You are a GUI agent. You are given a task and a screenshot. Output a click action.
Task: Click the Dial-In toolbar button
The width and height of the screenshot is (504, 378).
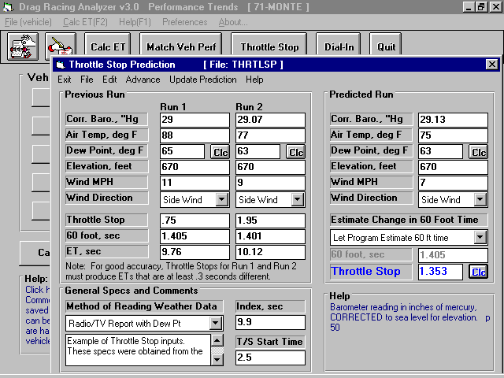[x=339, y=47]
